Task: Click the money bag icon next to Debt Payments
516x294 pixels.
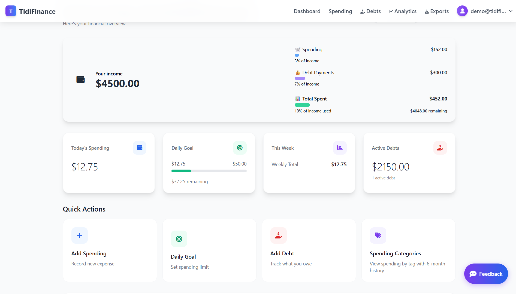Action: coord(298,73)
